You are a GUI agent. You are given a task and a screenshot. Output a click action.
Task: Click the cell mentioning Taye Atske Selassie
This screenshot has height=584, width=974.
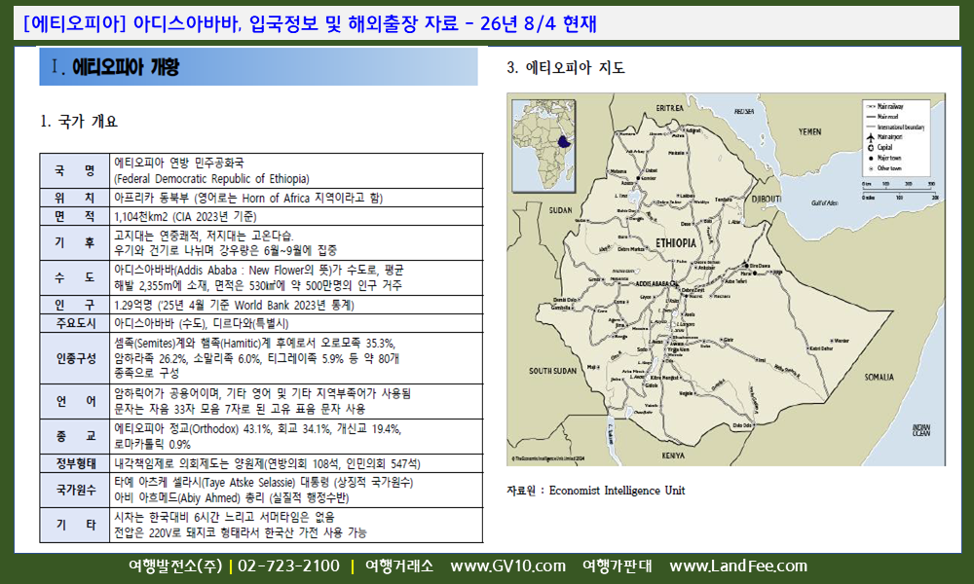click(296, 491)
